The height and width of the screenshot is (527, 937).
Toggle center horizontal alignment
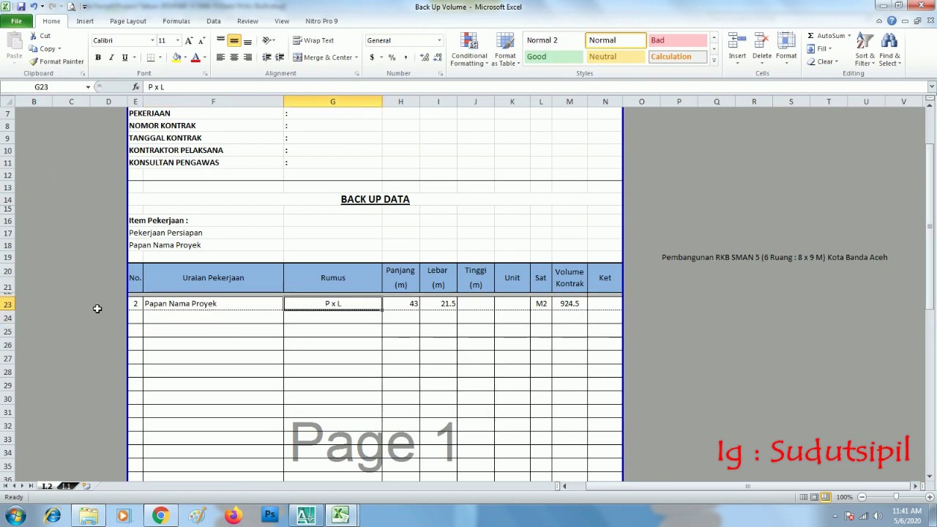point(234,57)
